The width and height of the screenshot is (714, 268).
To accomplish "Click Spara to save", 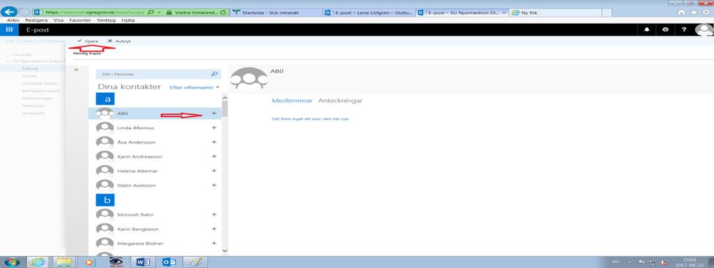I will click(x=87, y=41).
